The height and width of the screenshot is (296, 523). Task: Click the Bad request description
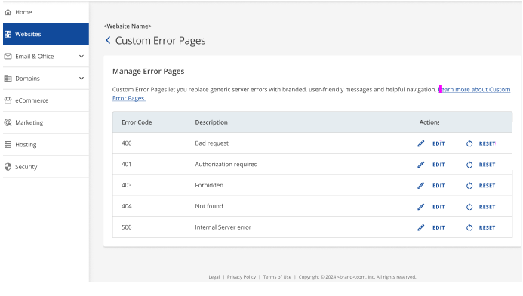click(212, 143)
